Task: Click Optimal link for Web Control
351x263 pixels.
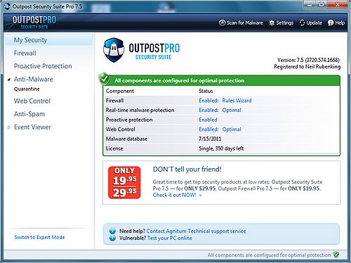Action: point(232,129)
